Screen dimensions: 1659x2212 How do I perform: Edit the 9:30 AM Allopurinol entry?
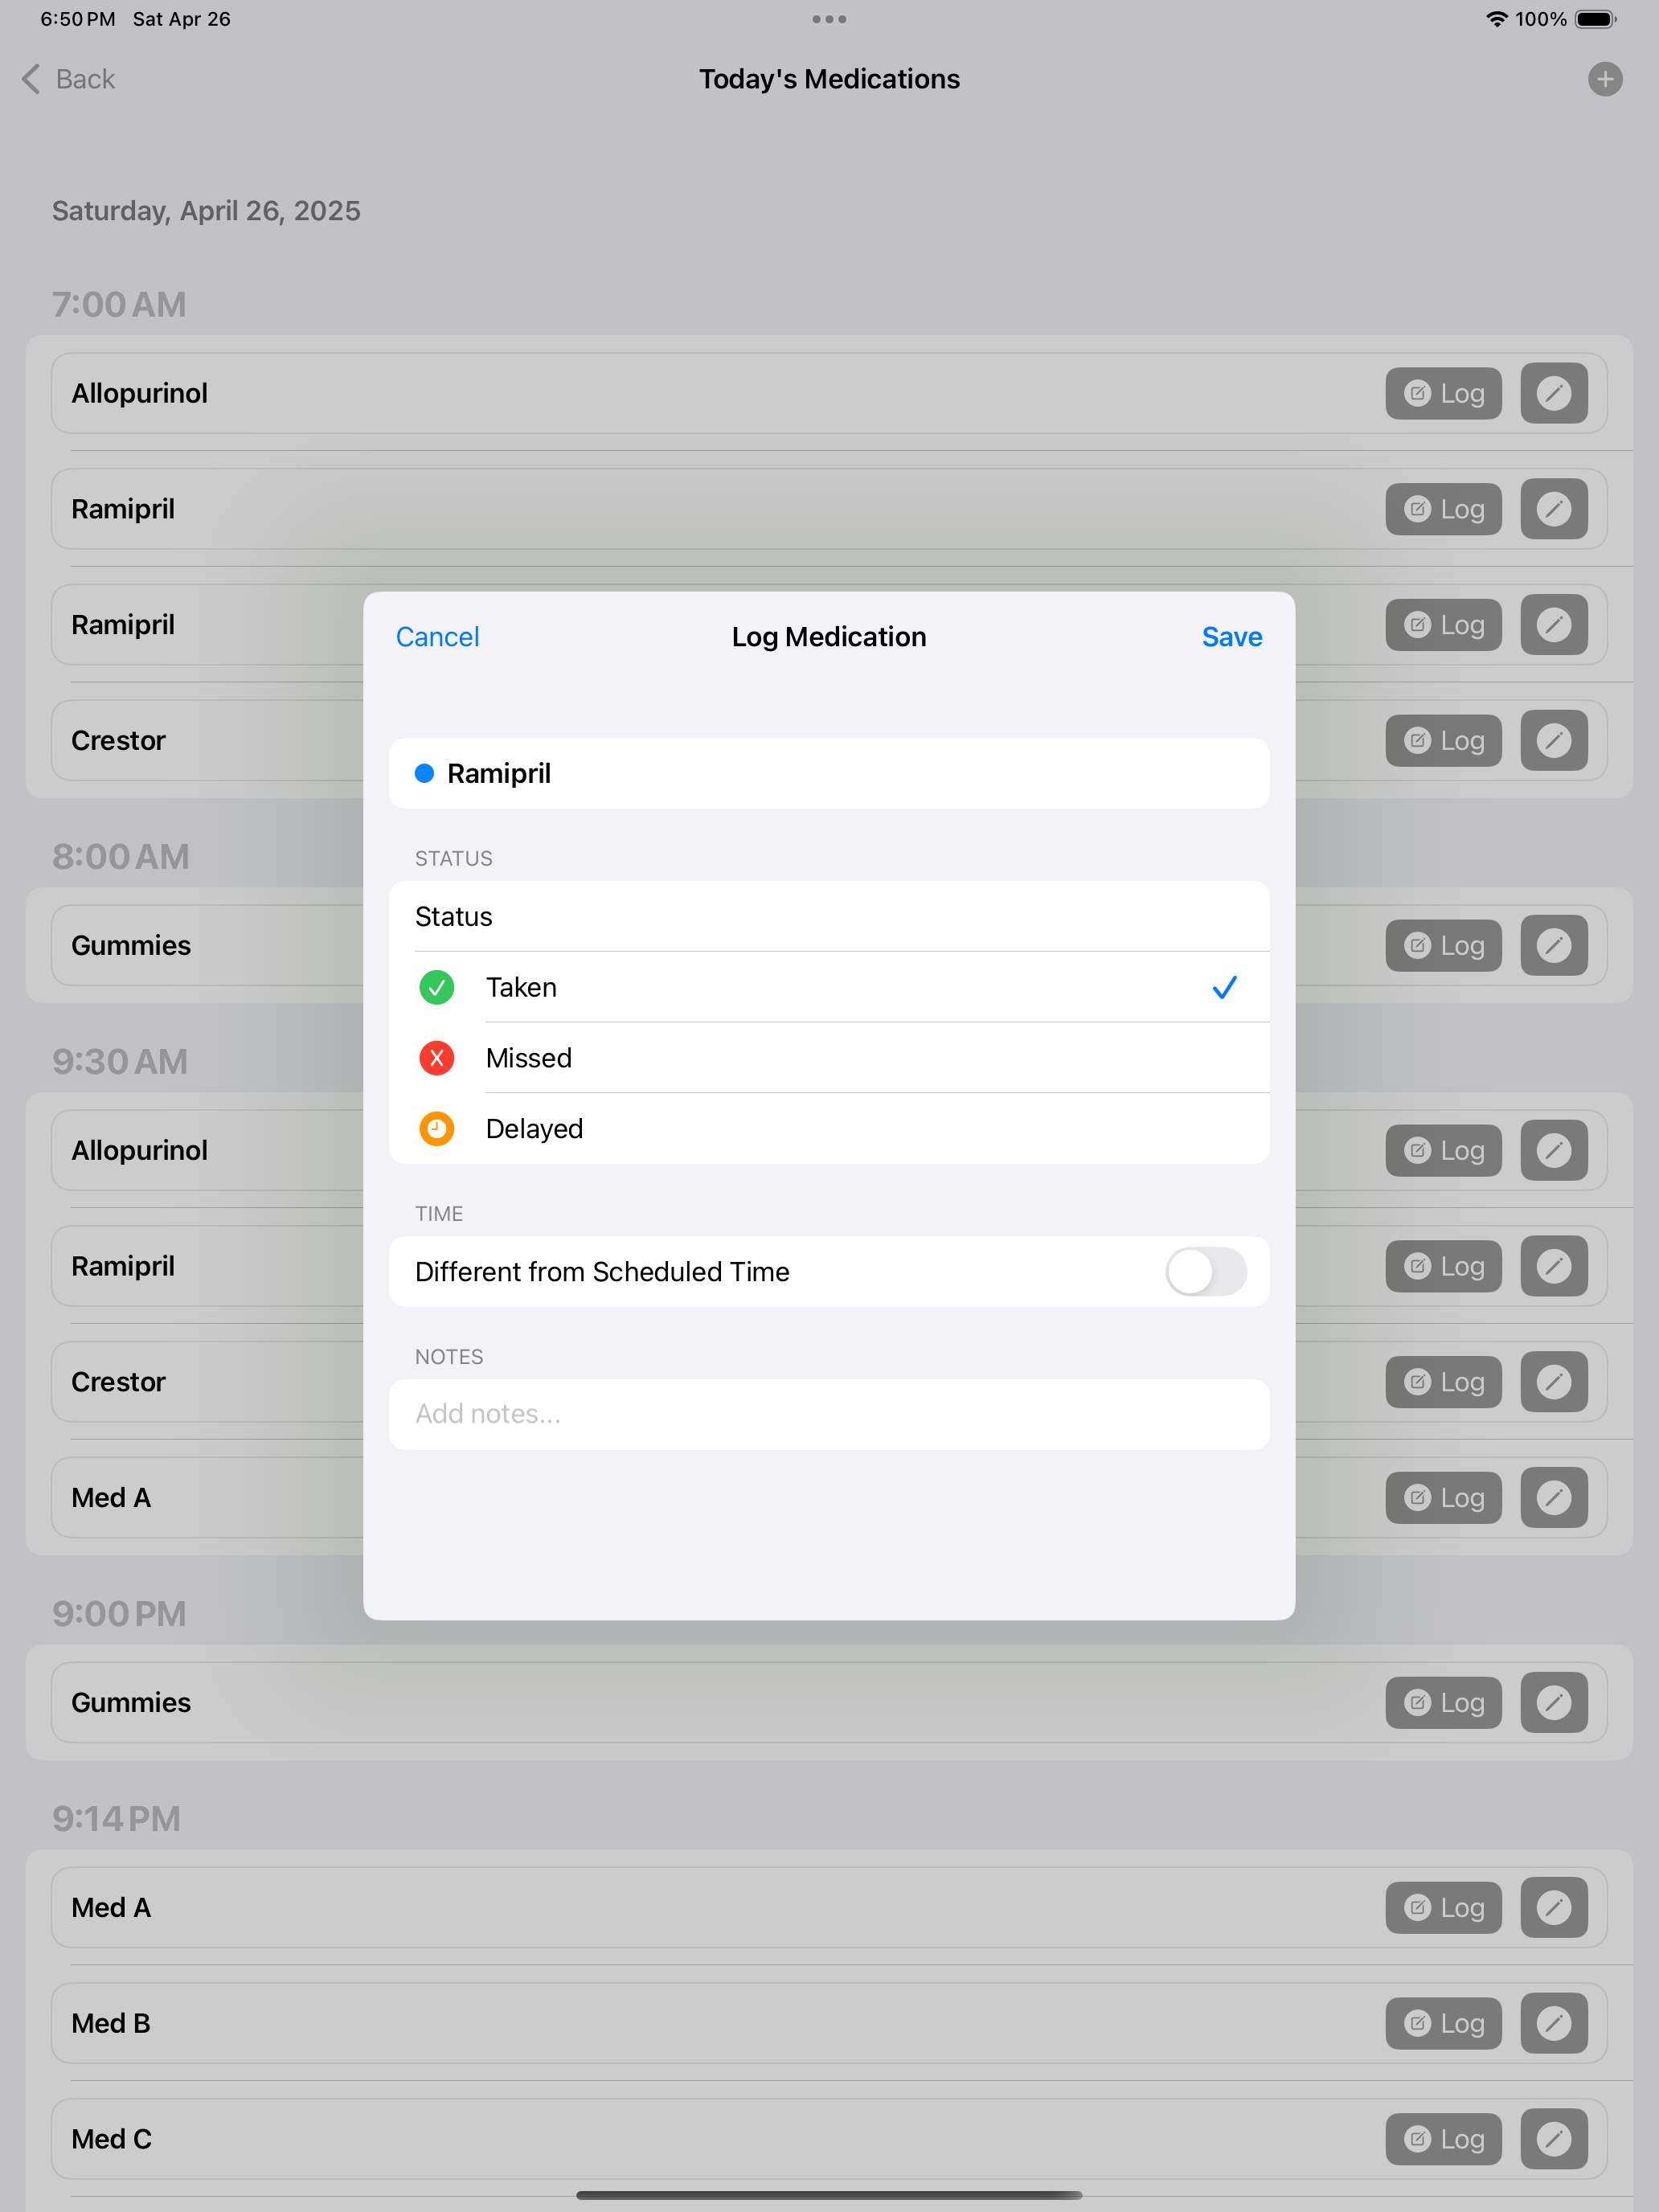tap(1554, 1150)
